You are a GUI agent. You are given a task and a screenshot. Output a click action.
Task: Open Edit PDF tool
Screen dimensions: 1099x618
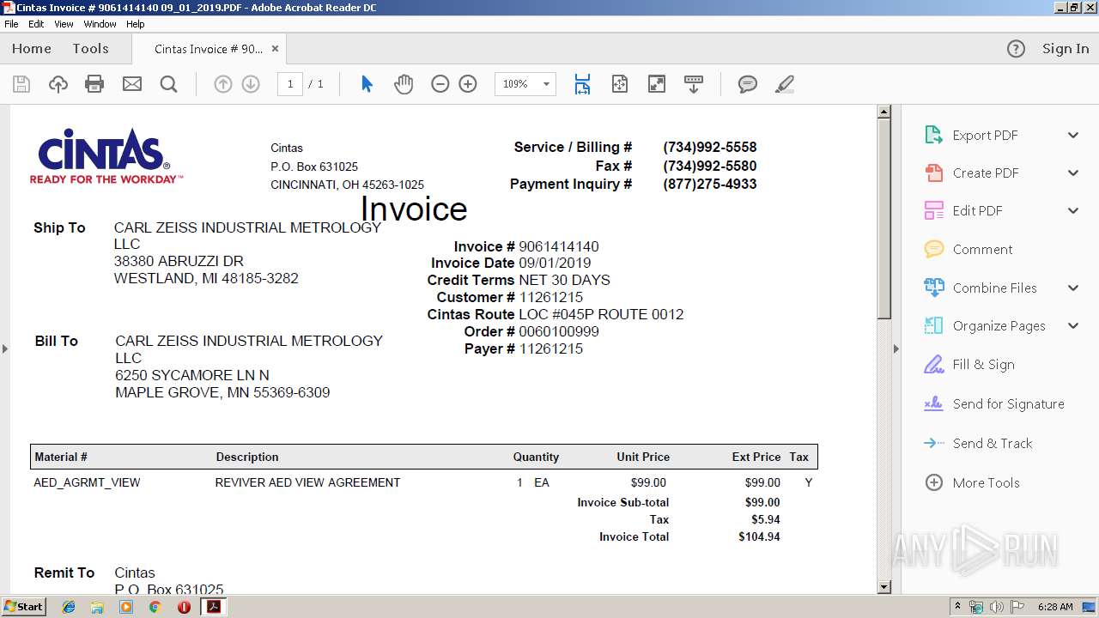(x=977, y=211)
